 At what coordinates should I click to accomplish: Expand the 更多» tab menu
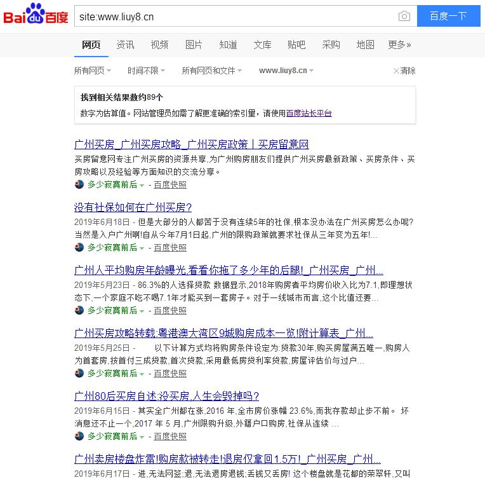pyautogui.click(x=399, y=45)
